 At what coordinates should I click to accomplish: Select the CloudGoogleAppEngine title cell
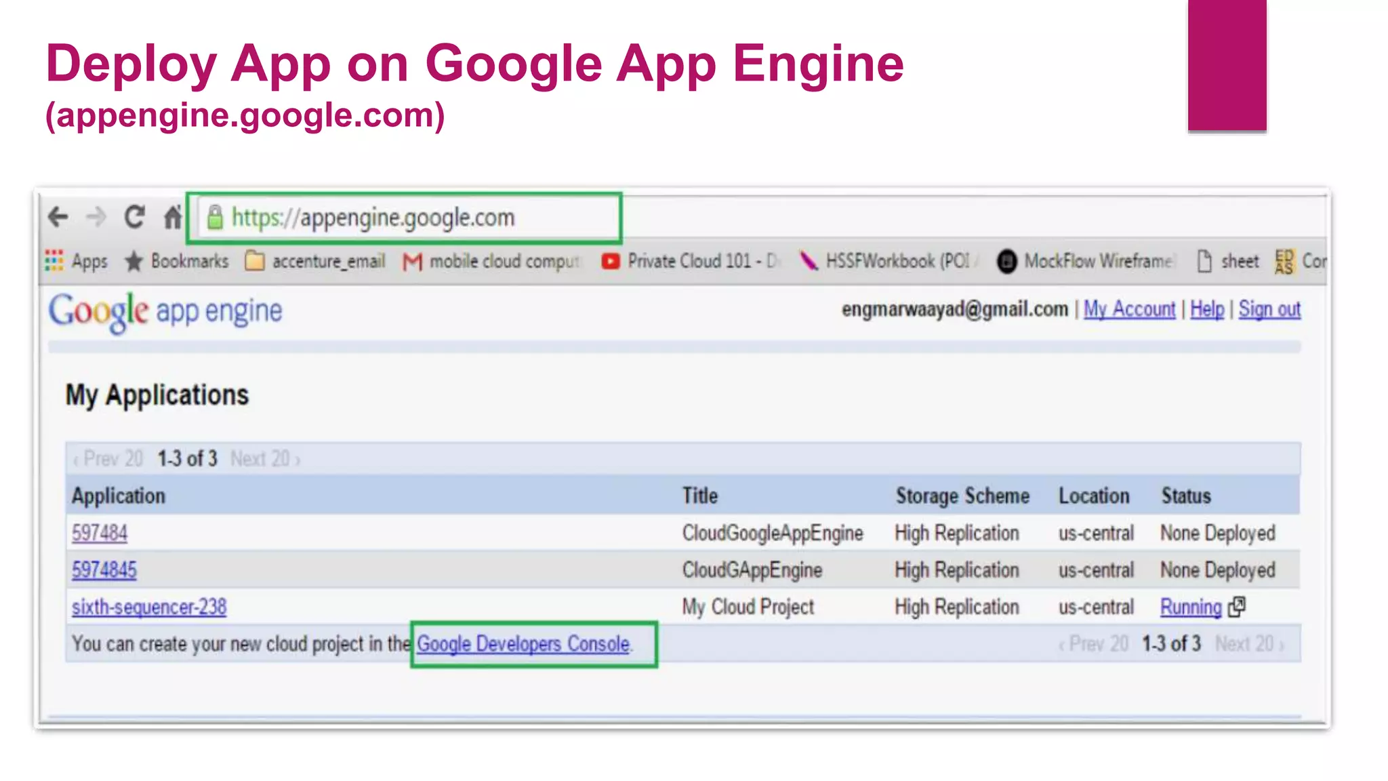coord(773,533)
